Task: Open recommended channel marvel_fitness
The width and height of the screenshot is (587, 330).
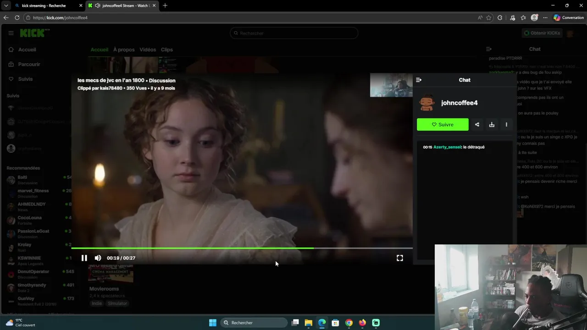Action: click(39, 193)
